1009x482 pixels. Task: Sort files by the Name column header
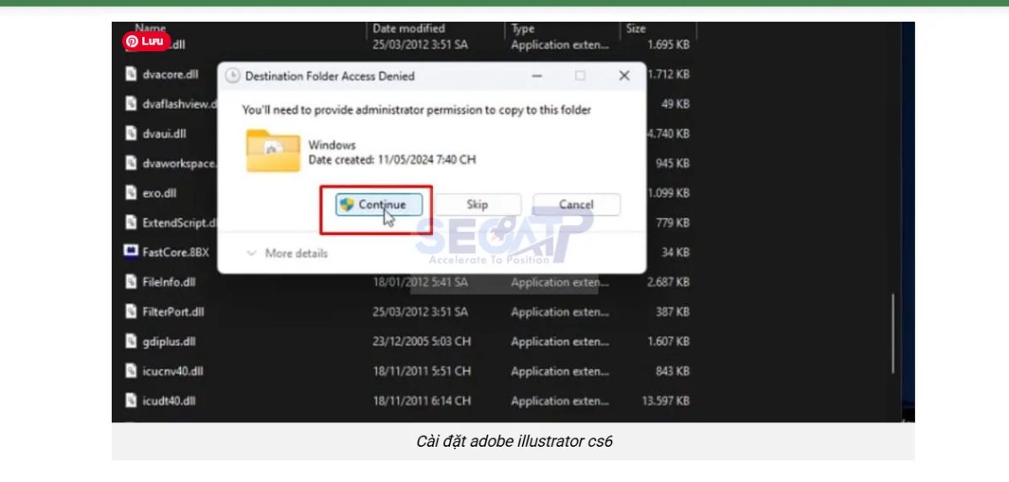(151, 29)
